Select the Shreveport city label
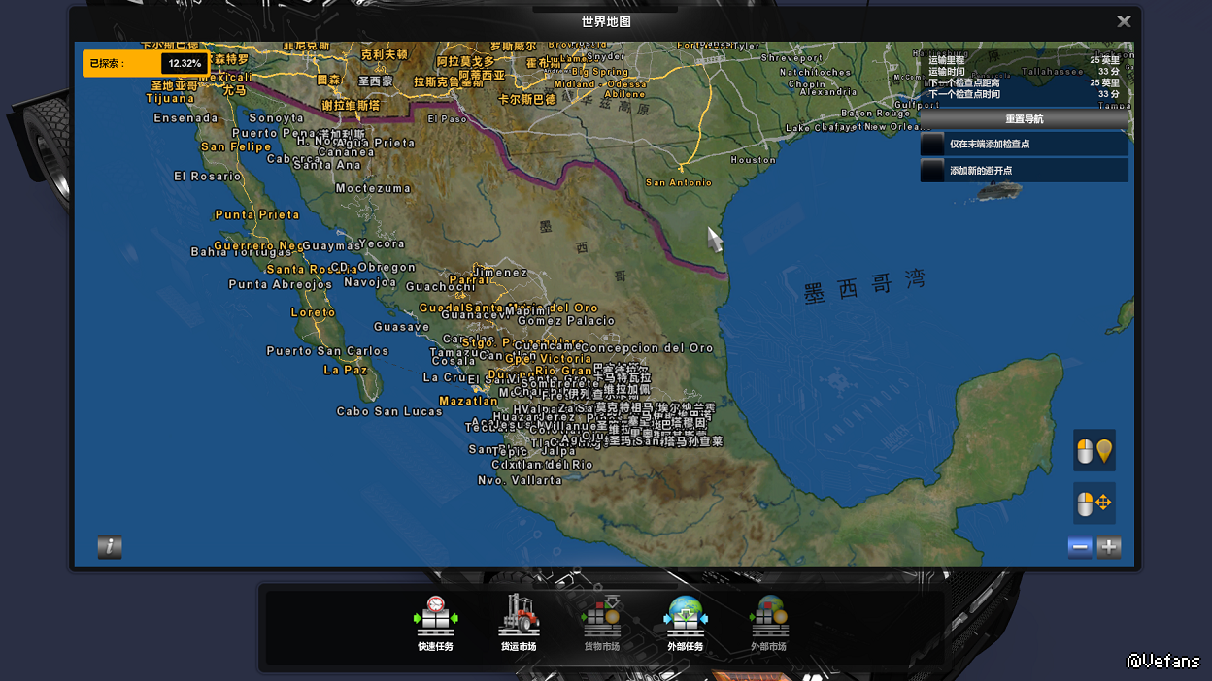The image size is (1212, 681). (792, 58)
